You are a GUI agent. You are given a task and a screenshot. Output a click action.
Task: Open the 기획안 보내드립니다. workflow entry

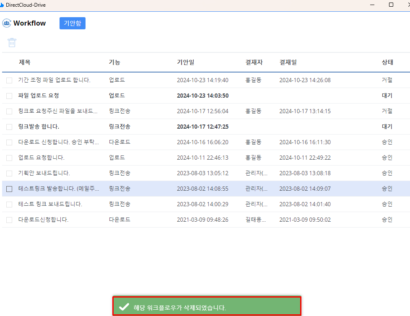44,173
